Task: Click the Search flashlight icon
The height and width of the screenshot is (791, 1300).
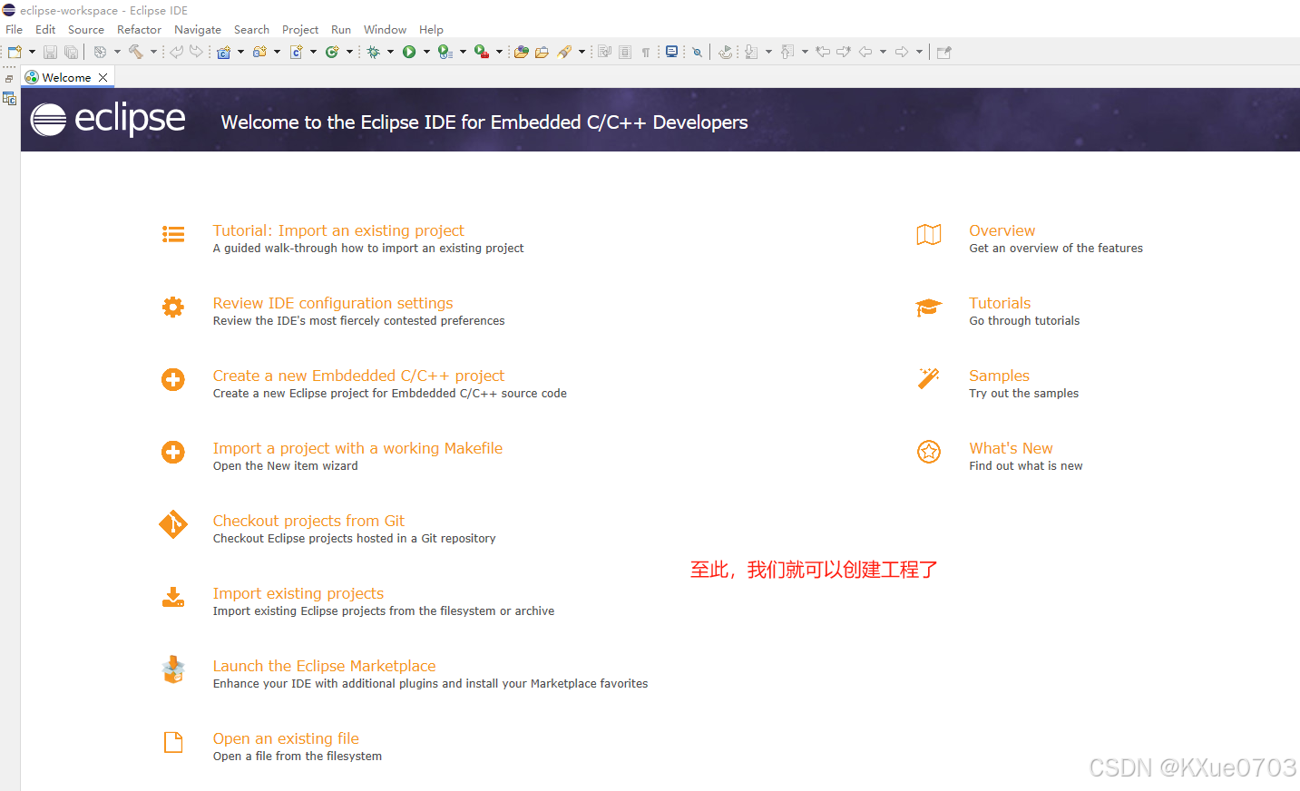Action: click(x=564, y=52)
